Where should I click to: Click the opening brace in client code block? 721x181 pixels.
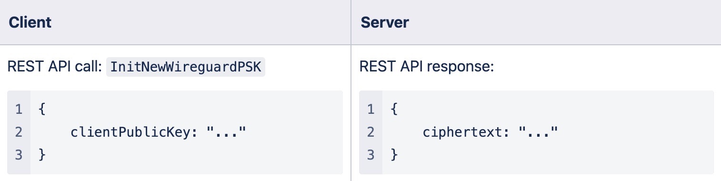tap(42, 110)
